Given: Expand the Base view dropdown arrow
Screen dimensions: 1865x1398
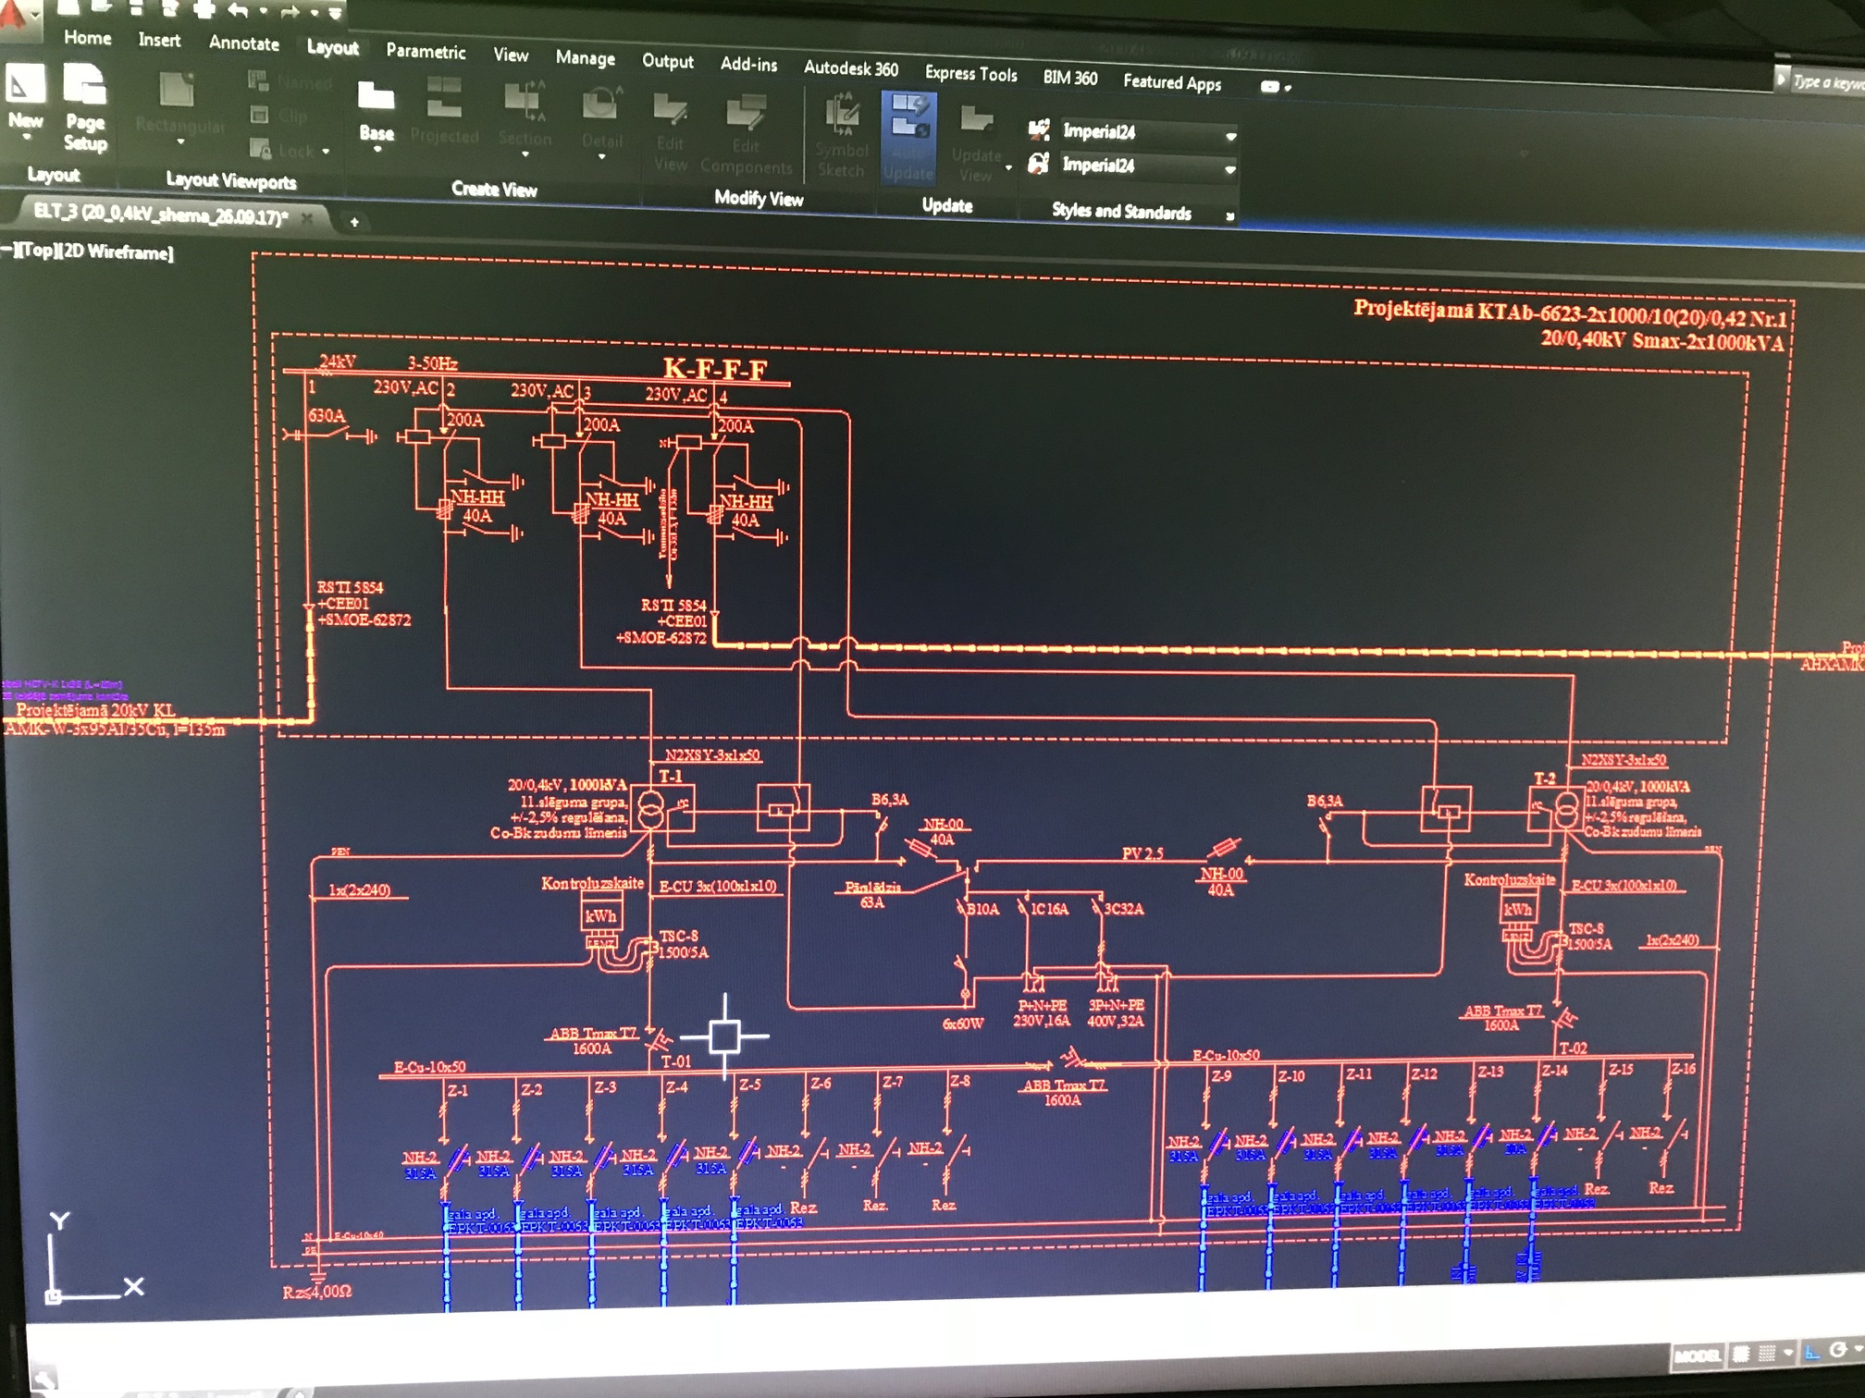Looking at the screenshot, I should [x=377, y=150].
